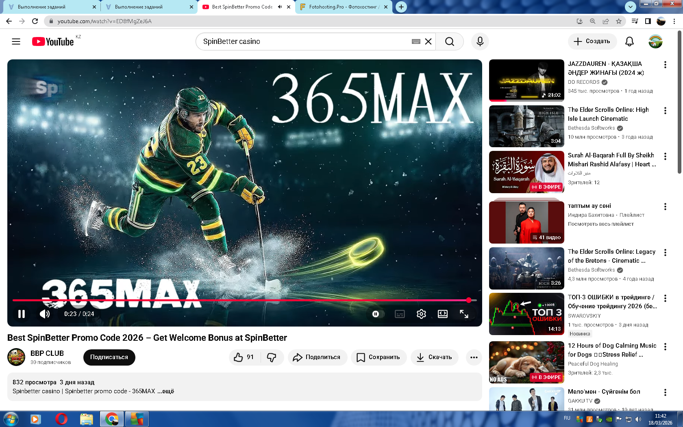683x427 pixels.
Task: Pause the video
Action: [x=22, y=314]
